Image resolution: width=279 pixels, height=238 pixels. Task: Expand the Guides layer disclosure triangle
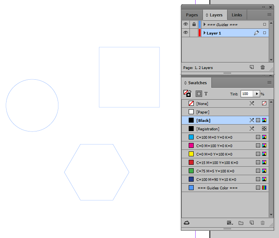tap(204, 24)
